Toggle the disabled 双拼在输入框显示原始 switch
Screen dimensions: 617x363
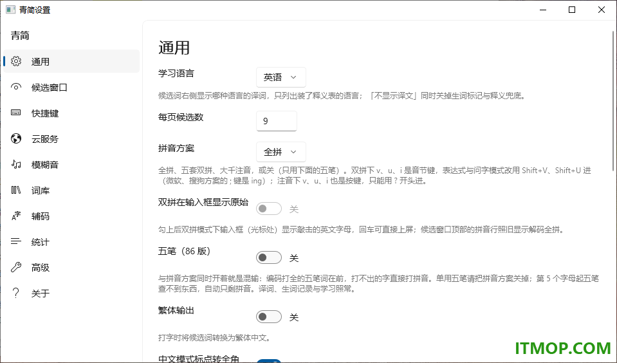point(269,209)
